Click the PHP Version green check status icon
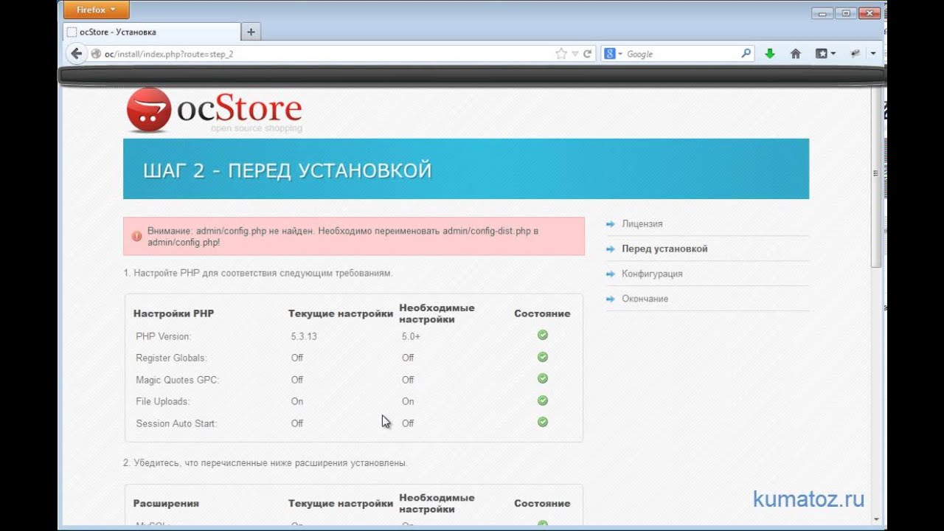The image size is (944, 531). click(x=542, y=336)
